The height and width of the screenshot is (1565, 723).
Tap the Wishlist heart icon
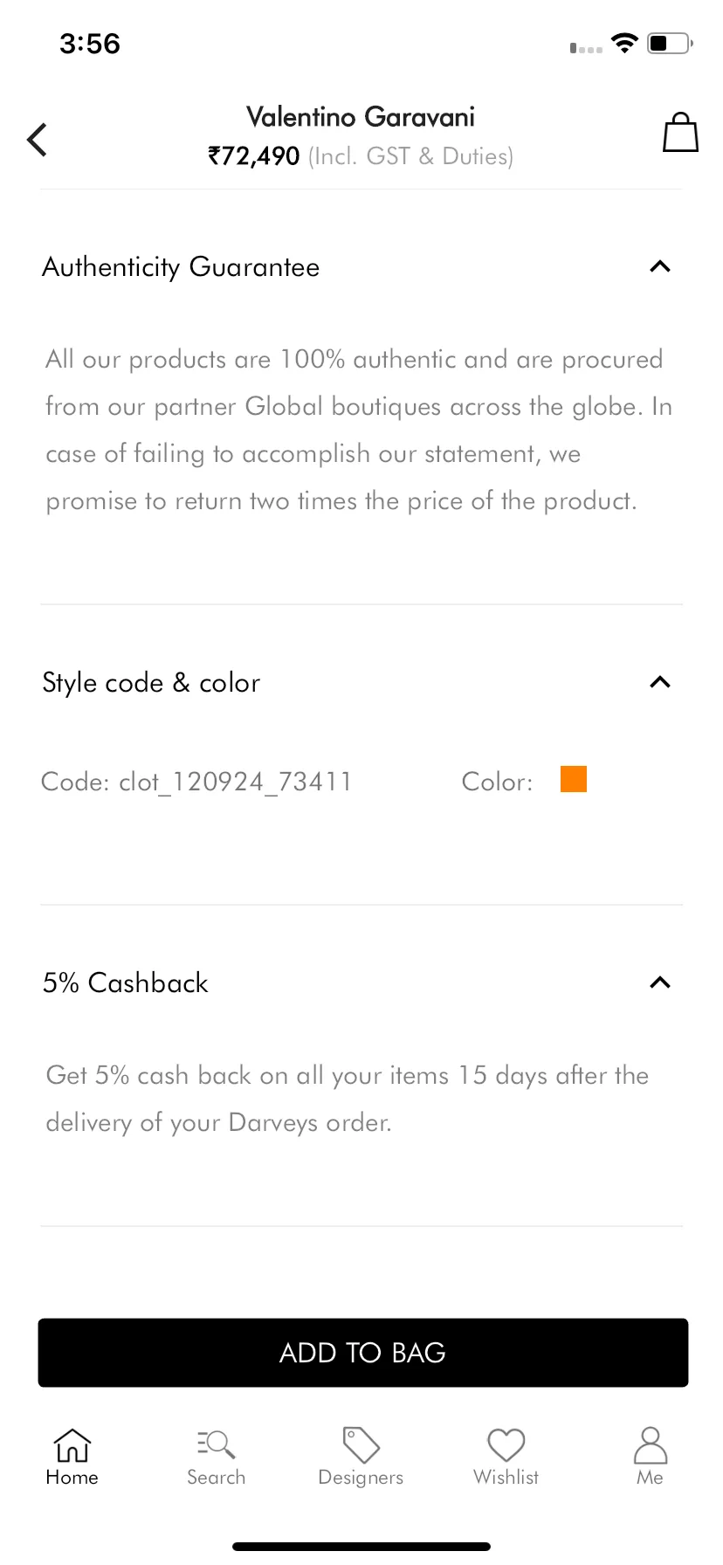506,1444
